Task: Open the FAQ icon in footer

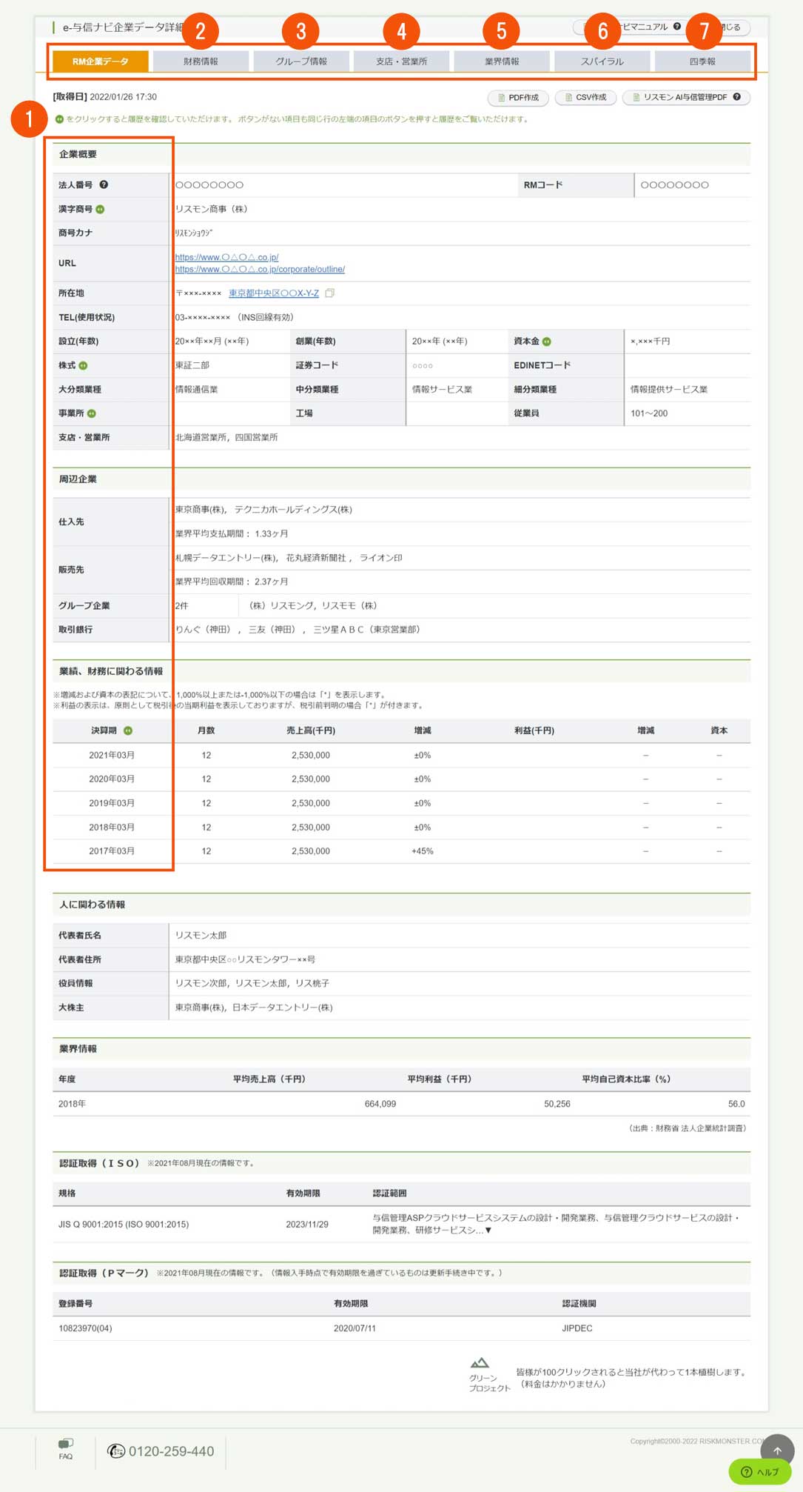Action: [66, 1448]
